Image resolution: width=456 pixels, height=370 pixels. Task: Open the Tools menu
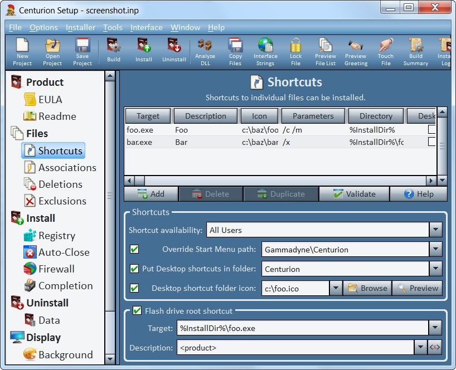coord(113,27)
